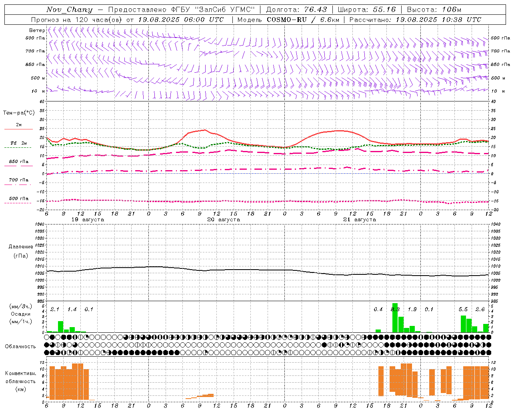Click the Конвективн. облачность panel label

(x=20, y=377)
